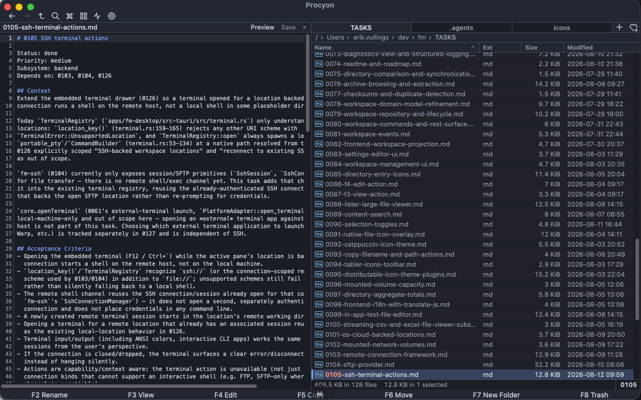Select 0079-workspace-repository-and-lifecycle.md row

pos(472,114)
